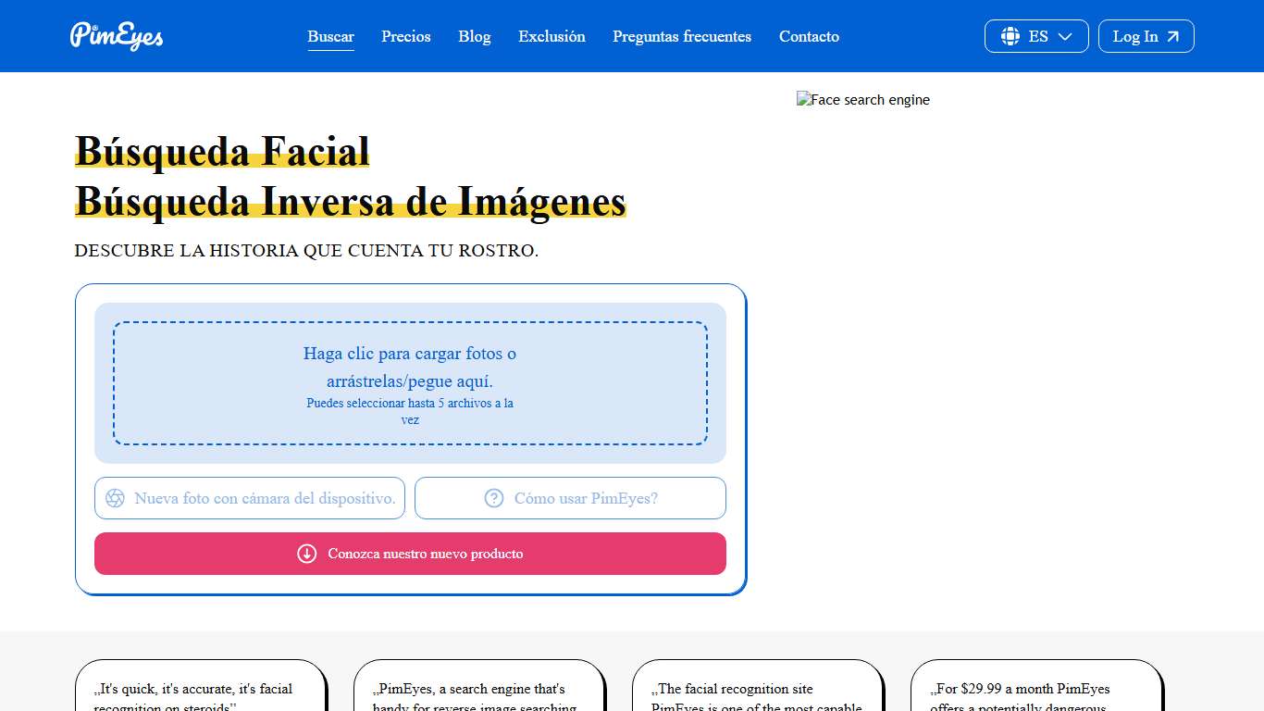Screen dimensions: 1264x711
Task: Select Buscar in the navigation menu
Action: coord(330,36)
